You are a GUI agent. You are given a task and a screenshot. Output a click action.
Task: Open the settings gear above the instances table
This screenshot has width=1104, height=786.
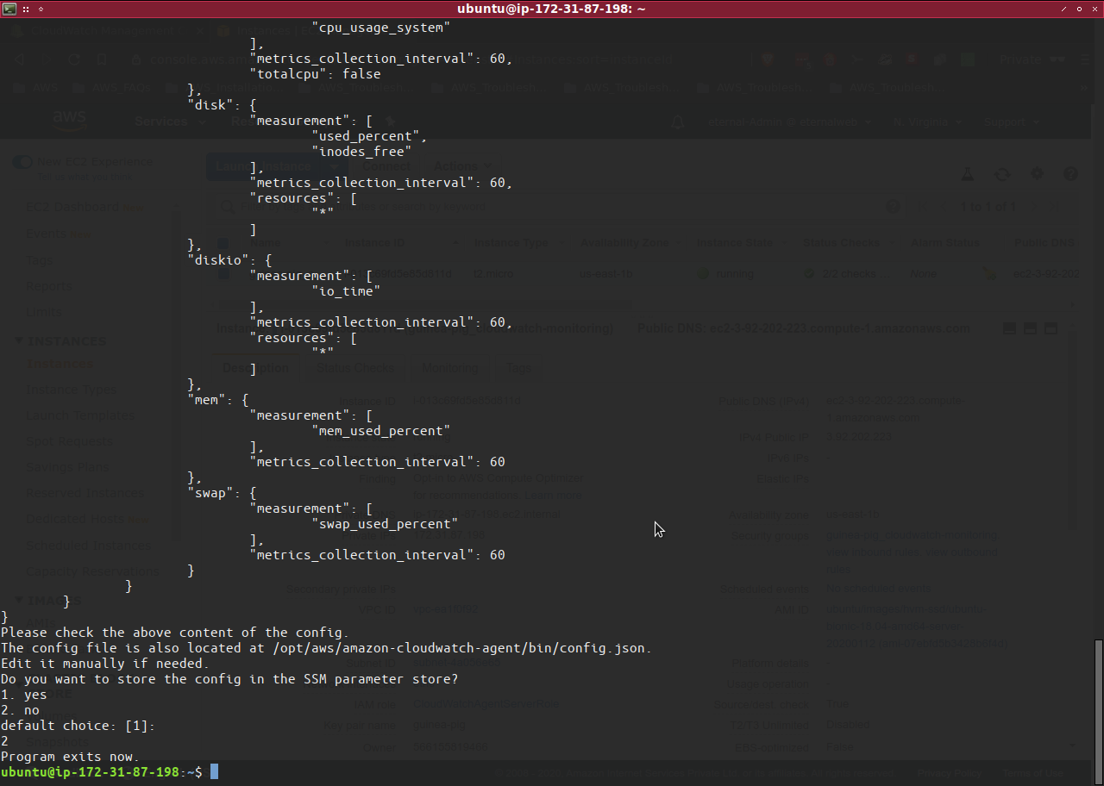point(1037,174)
